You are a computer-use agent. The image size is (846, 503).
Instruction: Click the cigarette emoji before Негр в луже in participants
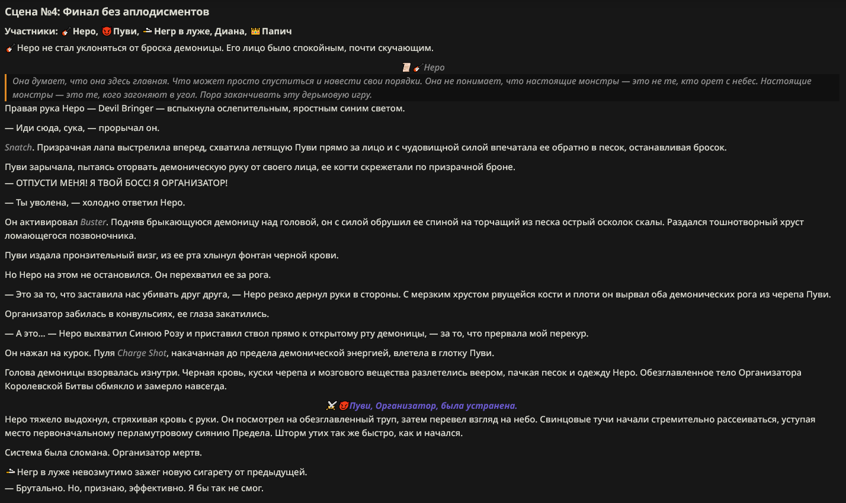click(148, 31)
